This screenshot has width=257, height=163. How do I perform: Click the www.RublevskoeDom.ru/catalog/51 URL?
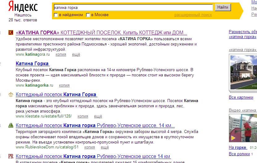coord(47,147)
